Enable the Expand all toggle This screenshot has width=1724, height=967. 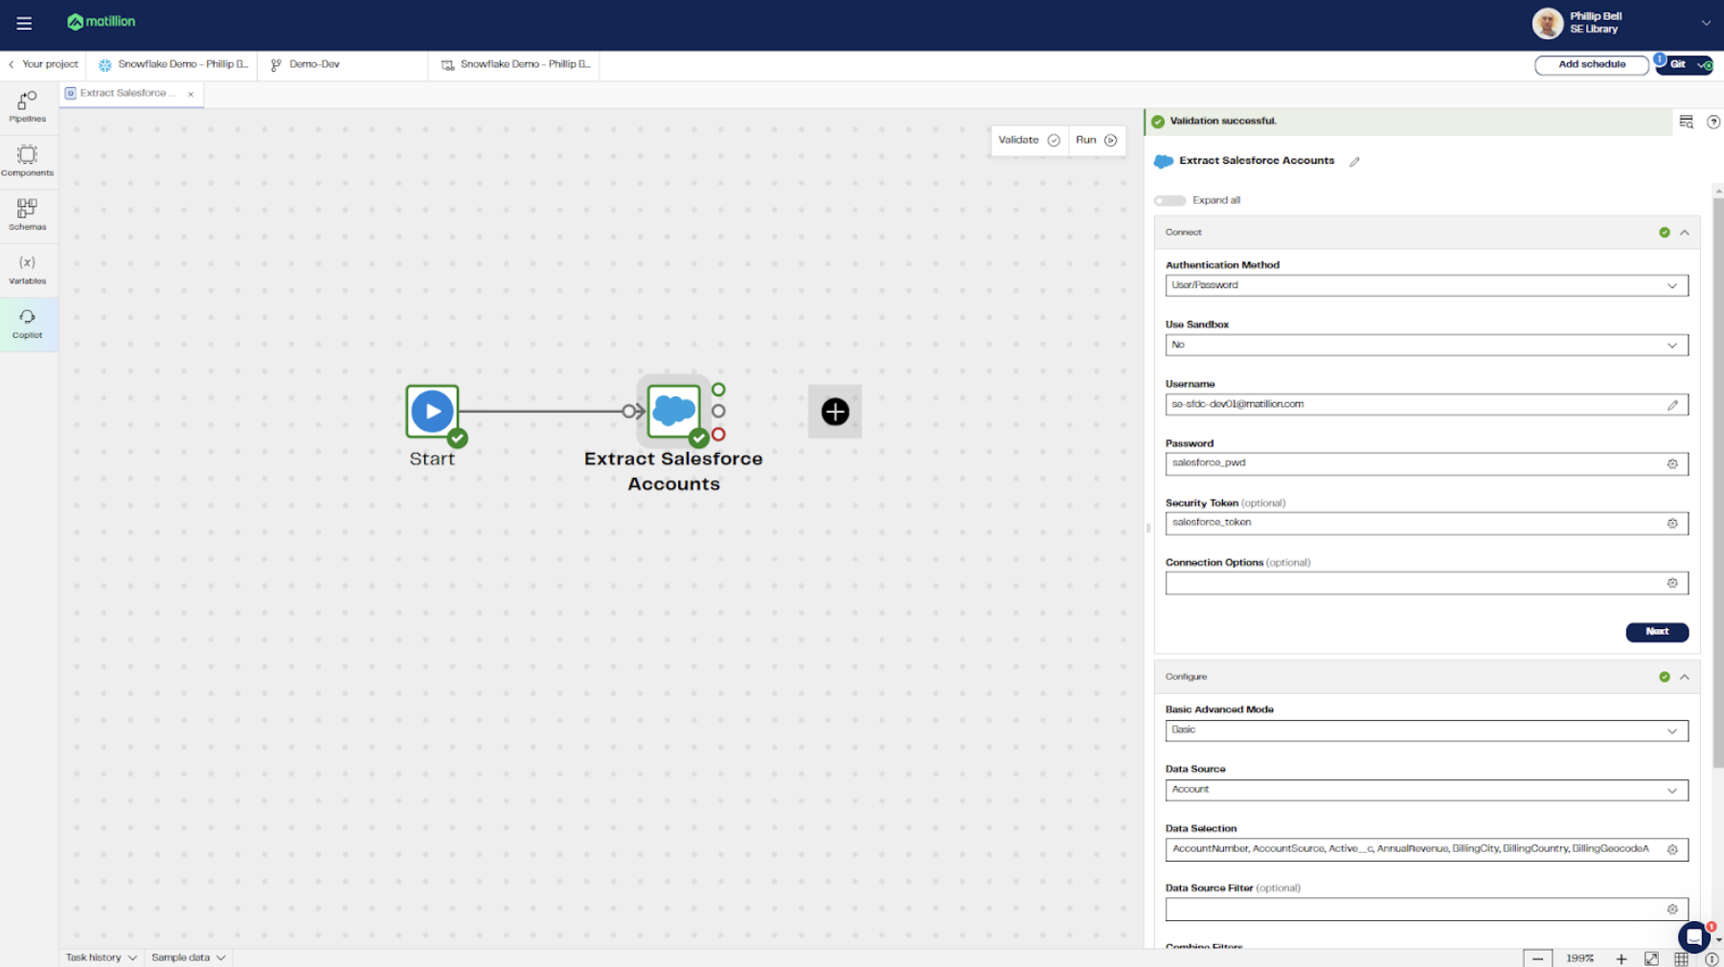pos(1169,200)
